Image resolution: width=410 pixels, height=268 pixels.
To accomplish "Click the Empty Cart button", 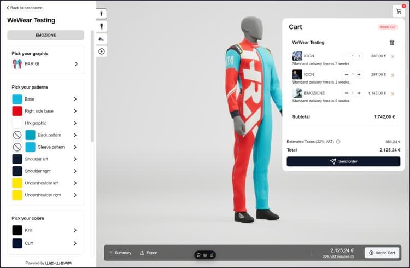I will tap(388, 27).
